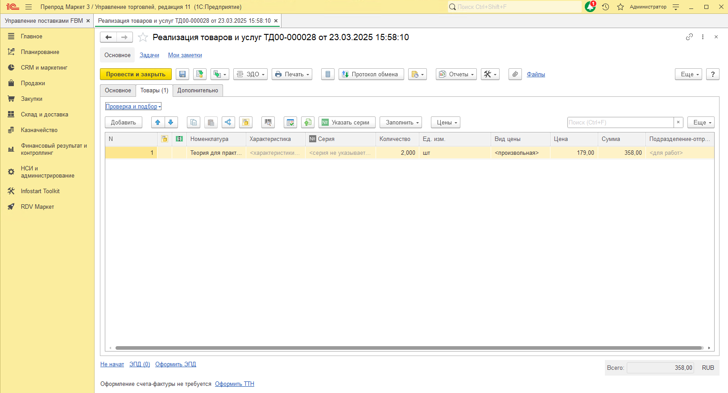728x393 pixels.
Task: Move row down with the blue down arrow
Action: [171, 122]
